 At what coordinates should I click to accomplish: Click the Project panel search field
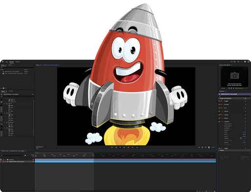point(17,68)
